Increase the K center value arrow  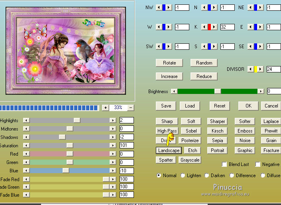214,27
